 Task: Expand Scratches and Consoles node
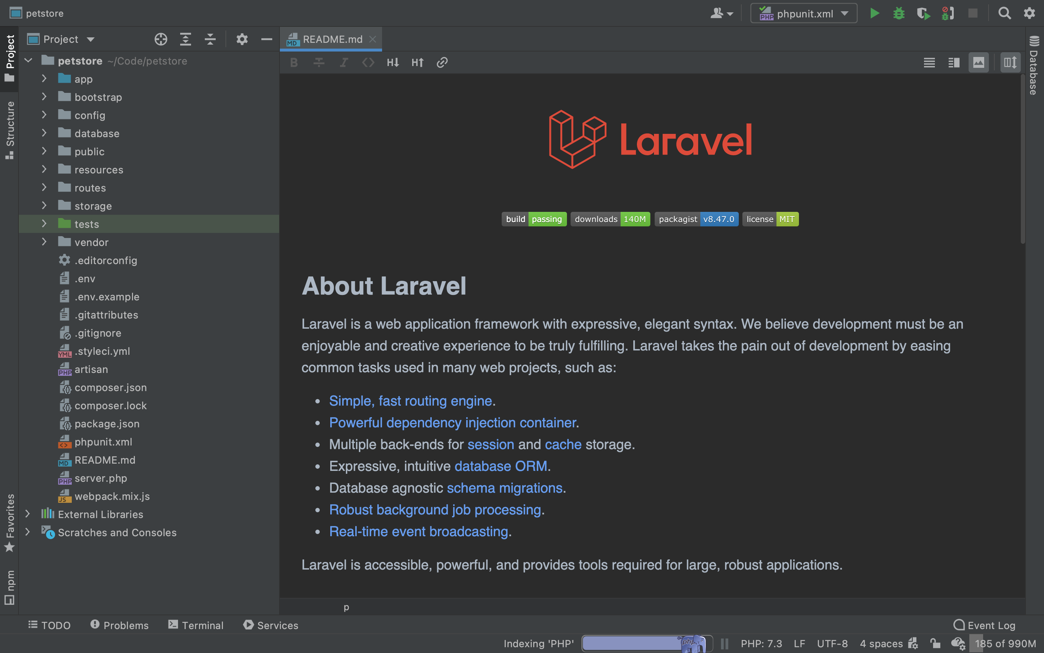point(27,531)
